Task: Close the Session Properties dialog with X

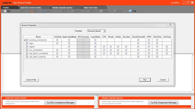Action: (170, 25)
